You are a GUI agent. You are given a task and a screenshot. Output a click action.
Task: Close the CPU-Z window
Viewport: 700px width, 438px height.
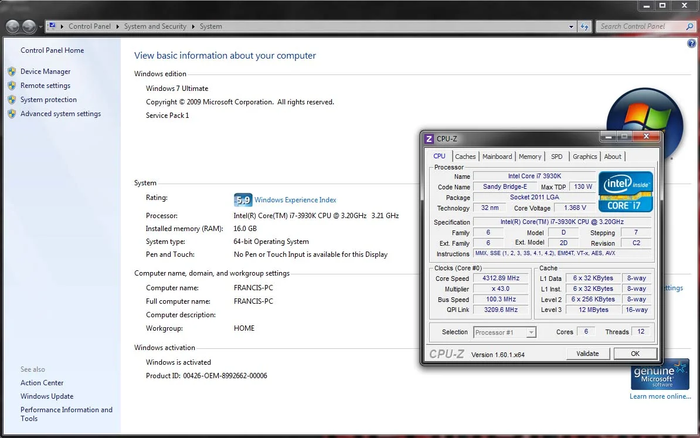pos(646,137)
